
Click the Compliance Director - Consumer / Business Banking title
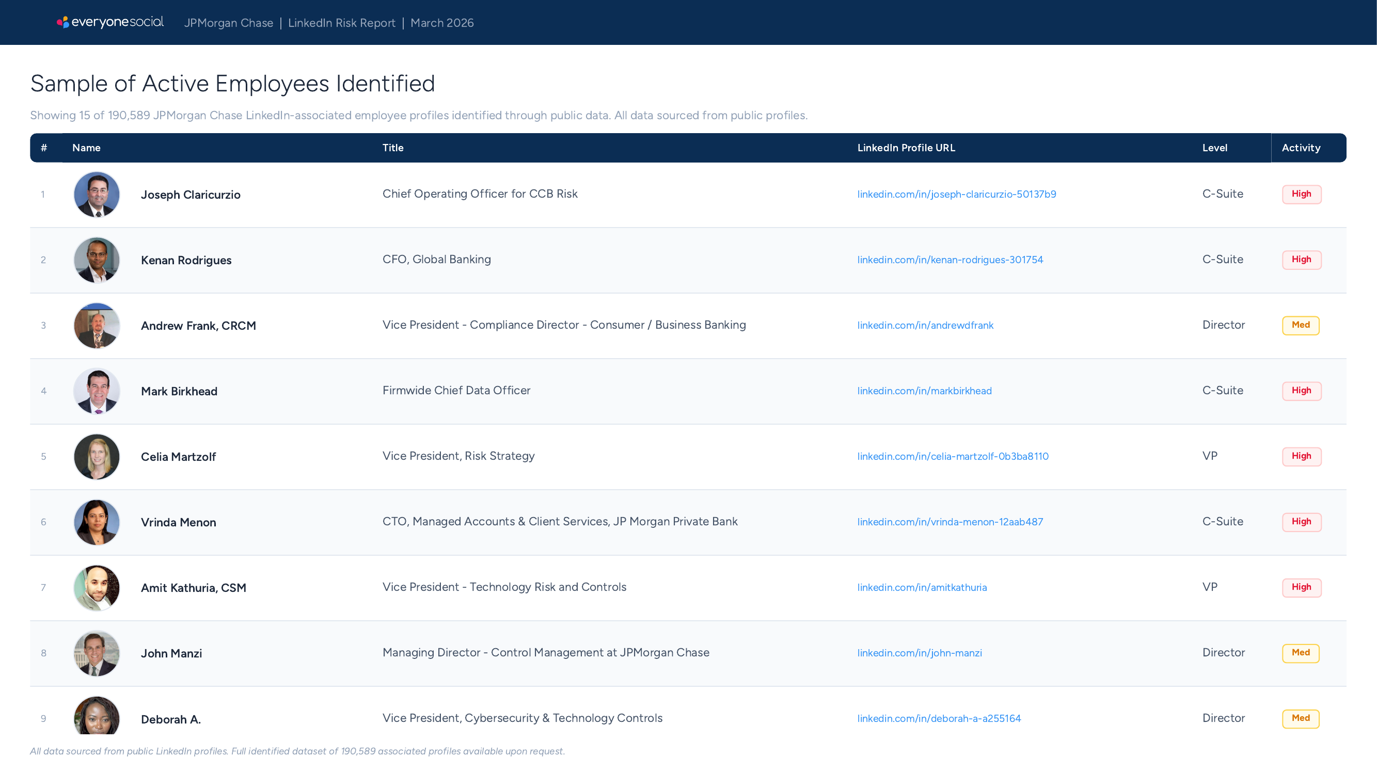point(564,325)
